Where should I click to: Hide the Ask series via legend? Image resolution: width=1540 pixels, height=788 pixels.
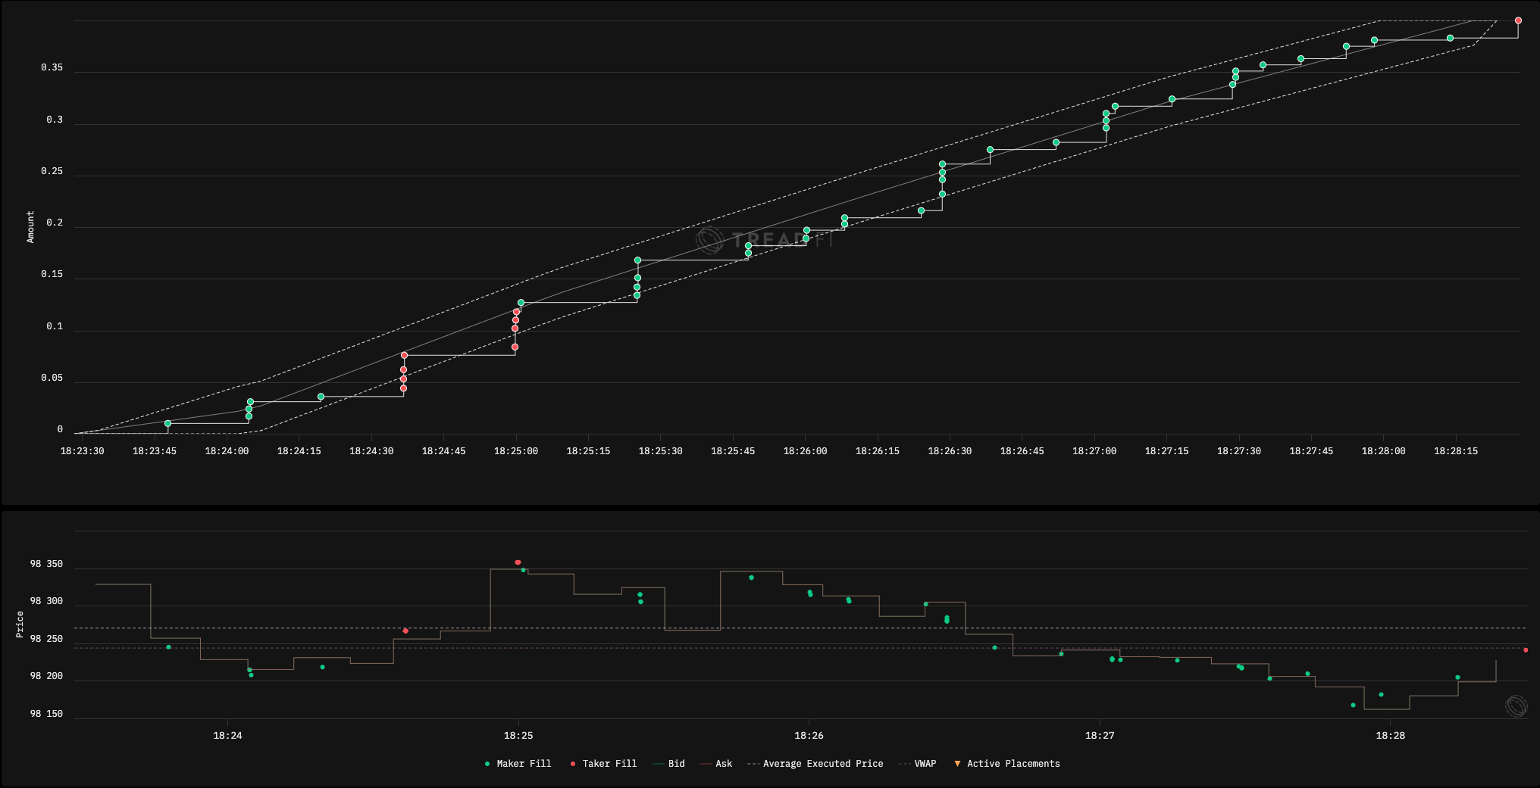click(x=723, y=764)
